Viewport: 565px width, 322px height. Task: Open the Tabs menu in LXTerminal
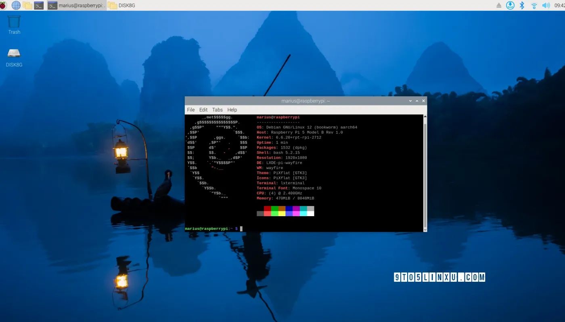coord(218,109)
